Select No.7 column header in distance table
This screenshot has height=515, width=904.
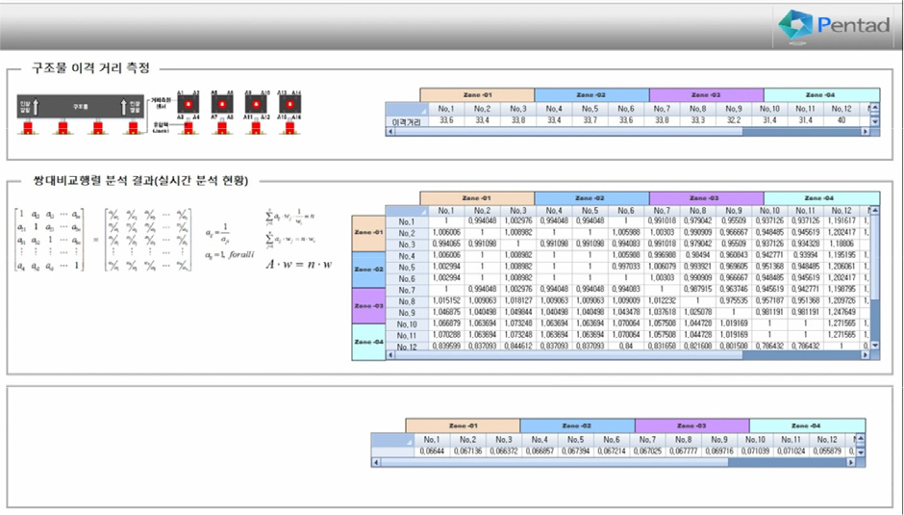(662, 109)
